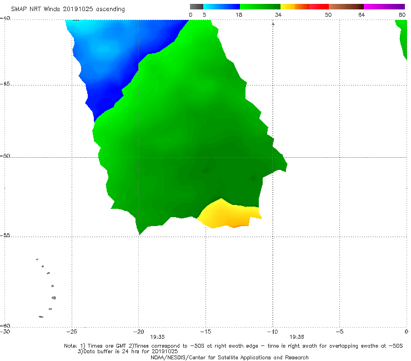The image size is (411, 361).
Task: Click the longitude label '-5'
Action: point(339,332)
